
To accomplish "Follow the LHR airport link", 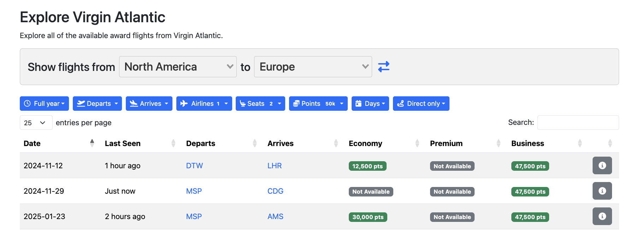I will pos(275,165).
